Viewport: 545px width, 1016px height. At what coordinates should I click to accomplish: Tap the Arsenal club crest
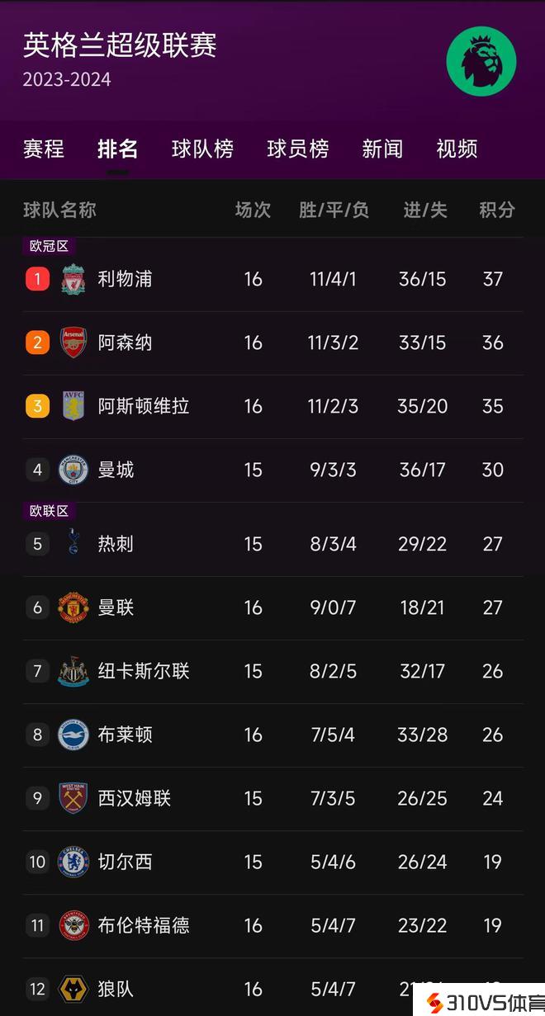pyautogui.click(x=73, y=343)
